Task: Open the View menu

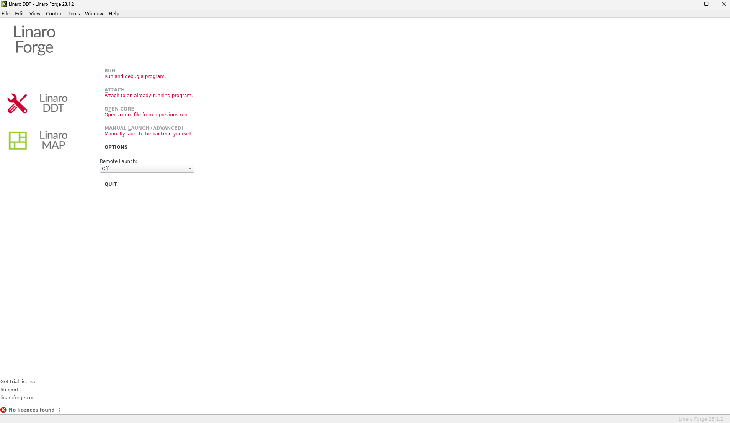Action: [x=34, y=13]
